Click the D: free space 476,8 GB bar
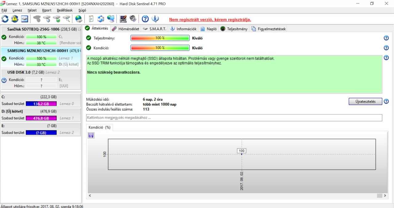 click(41, 118)
